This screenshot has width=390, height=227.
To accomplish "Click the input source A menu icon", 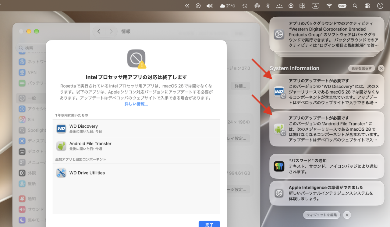I will click(315, 5).
